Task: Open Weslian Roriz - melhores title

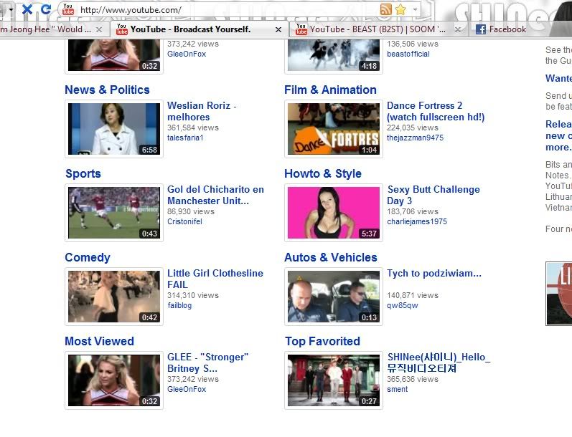Action: [202, 111]
